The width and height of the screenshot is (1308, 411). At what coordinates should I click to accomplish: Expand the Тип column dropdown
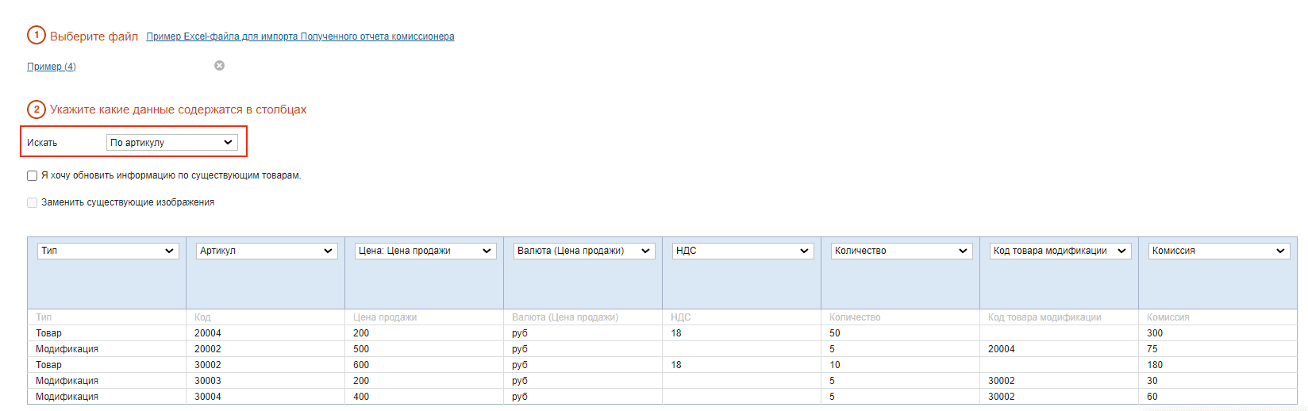point(108,251)
